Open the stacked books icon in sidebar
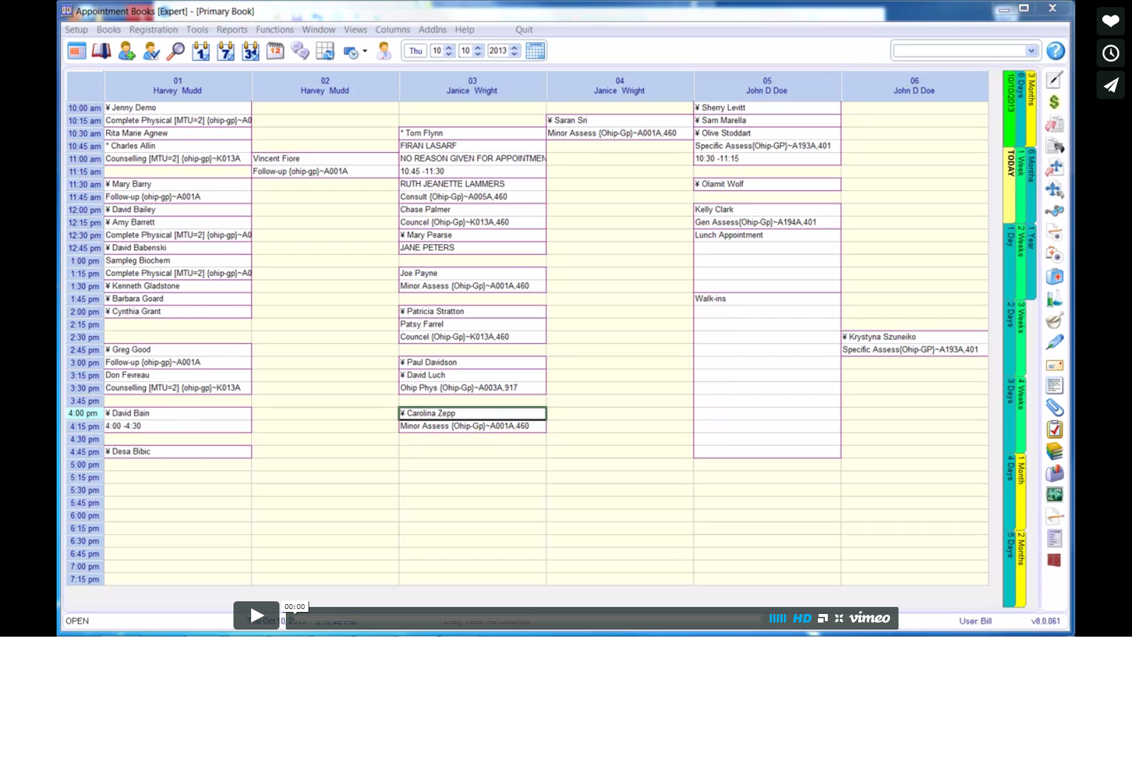 tap(1054, 451)
